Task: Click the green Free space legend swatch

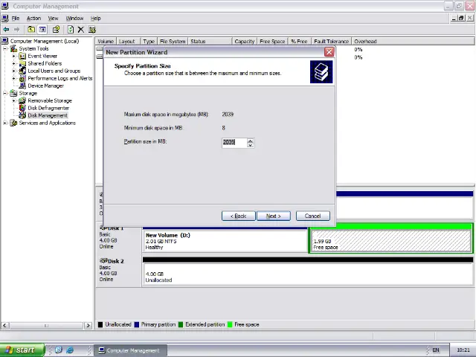Action: (230, 324)
